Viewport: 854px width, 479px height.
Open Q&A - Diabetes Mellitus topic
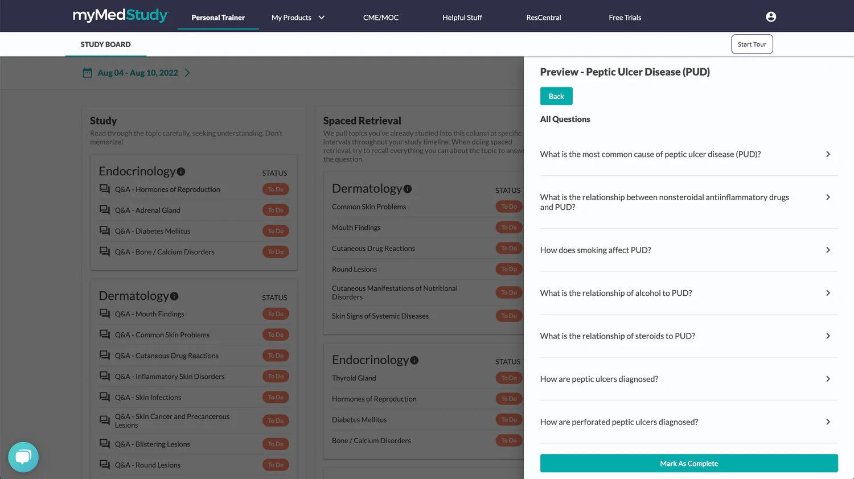(x=153, y=231)
